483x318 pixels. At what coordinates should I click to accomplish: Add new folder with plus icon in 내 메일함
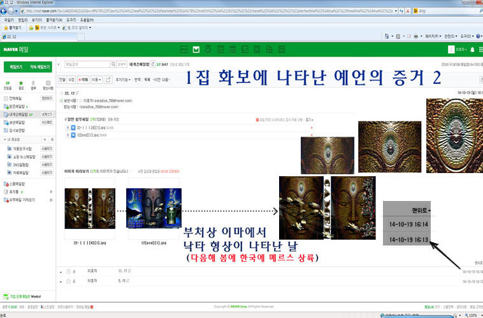coord(43,139)
